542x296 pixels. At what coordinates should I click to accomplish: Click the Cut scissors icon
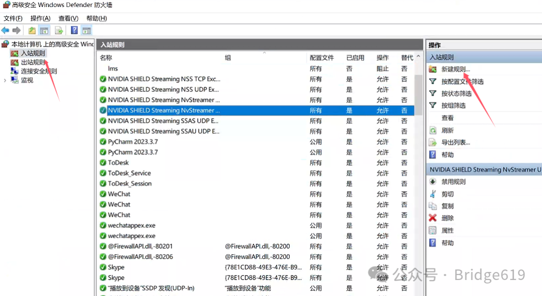pos(433,194)
